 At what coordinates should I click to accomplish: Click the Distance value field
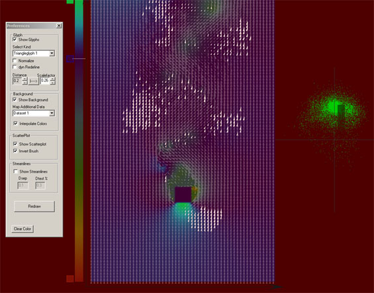17,81
